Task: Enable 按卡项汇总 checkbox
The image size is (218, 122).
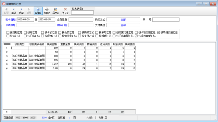Action: point(43,32)
